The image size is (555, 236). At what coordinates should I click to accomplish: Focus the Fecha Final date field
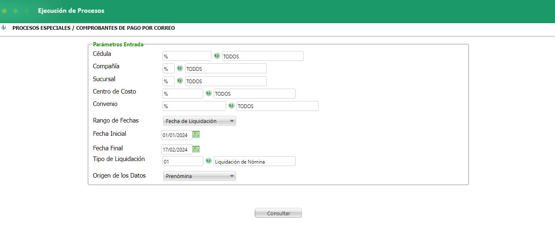pos(176,149)
